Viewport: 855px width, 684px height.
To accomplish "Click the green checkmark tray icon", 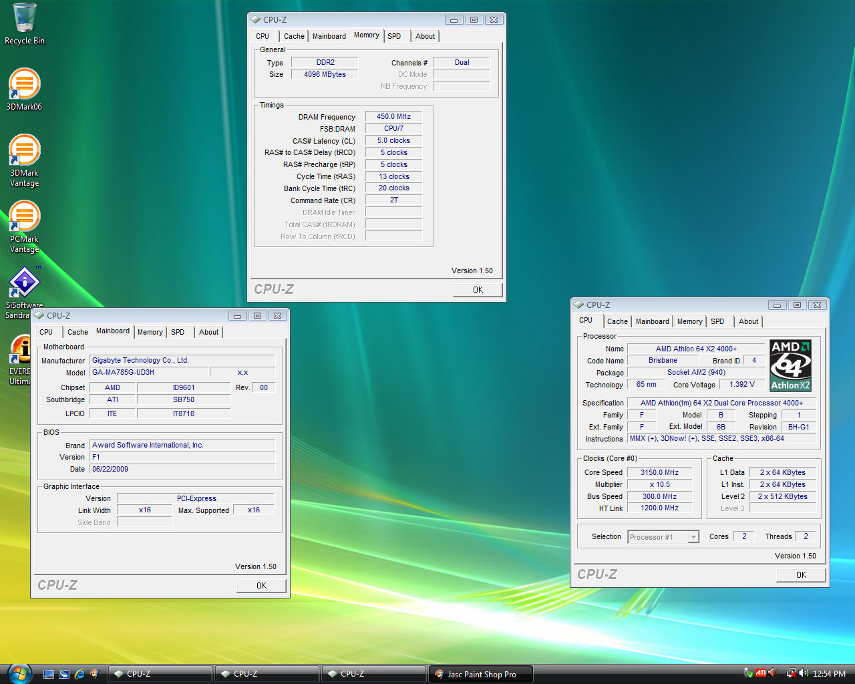I will point(749,673).
